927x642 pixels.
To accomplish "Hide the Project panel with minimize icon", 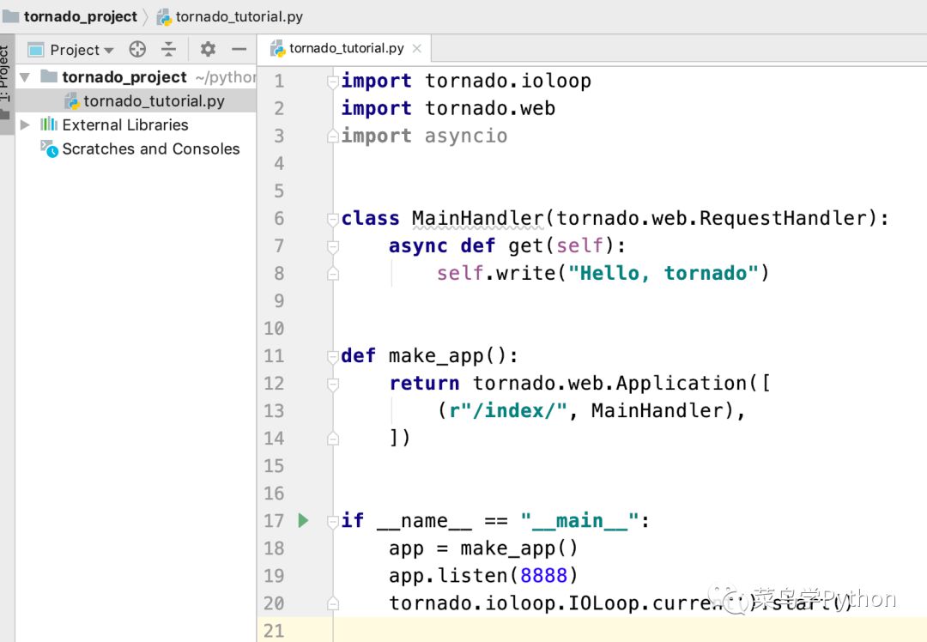I will (x=239, y=50).
